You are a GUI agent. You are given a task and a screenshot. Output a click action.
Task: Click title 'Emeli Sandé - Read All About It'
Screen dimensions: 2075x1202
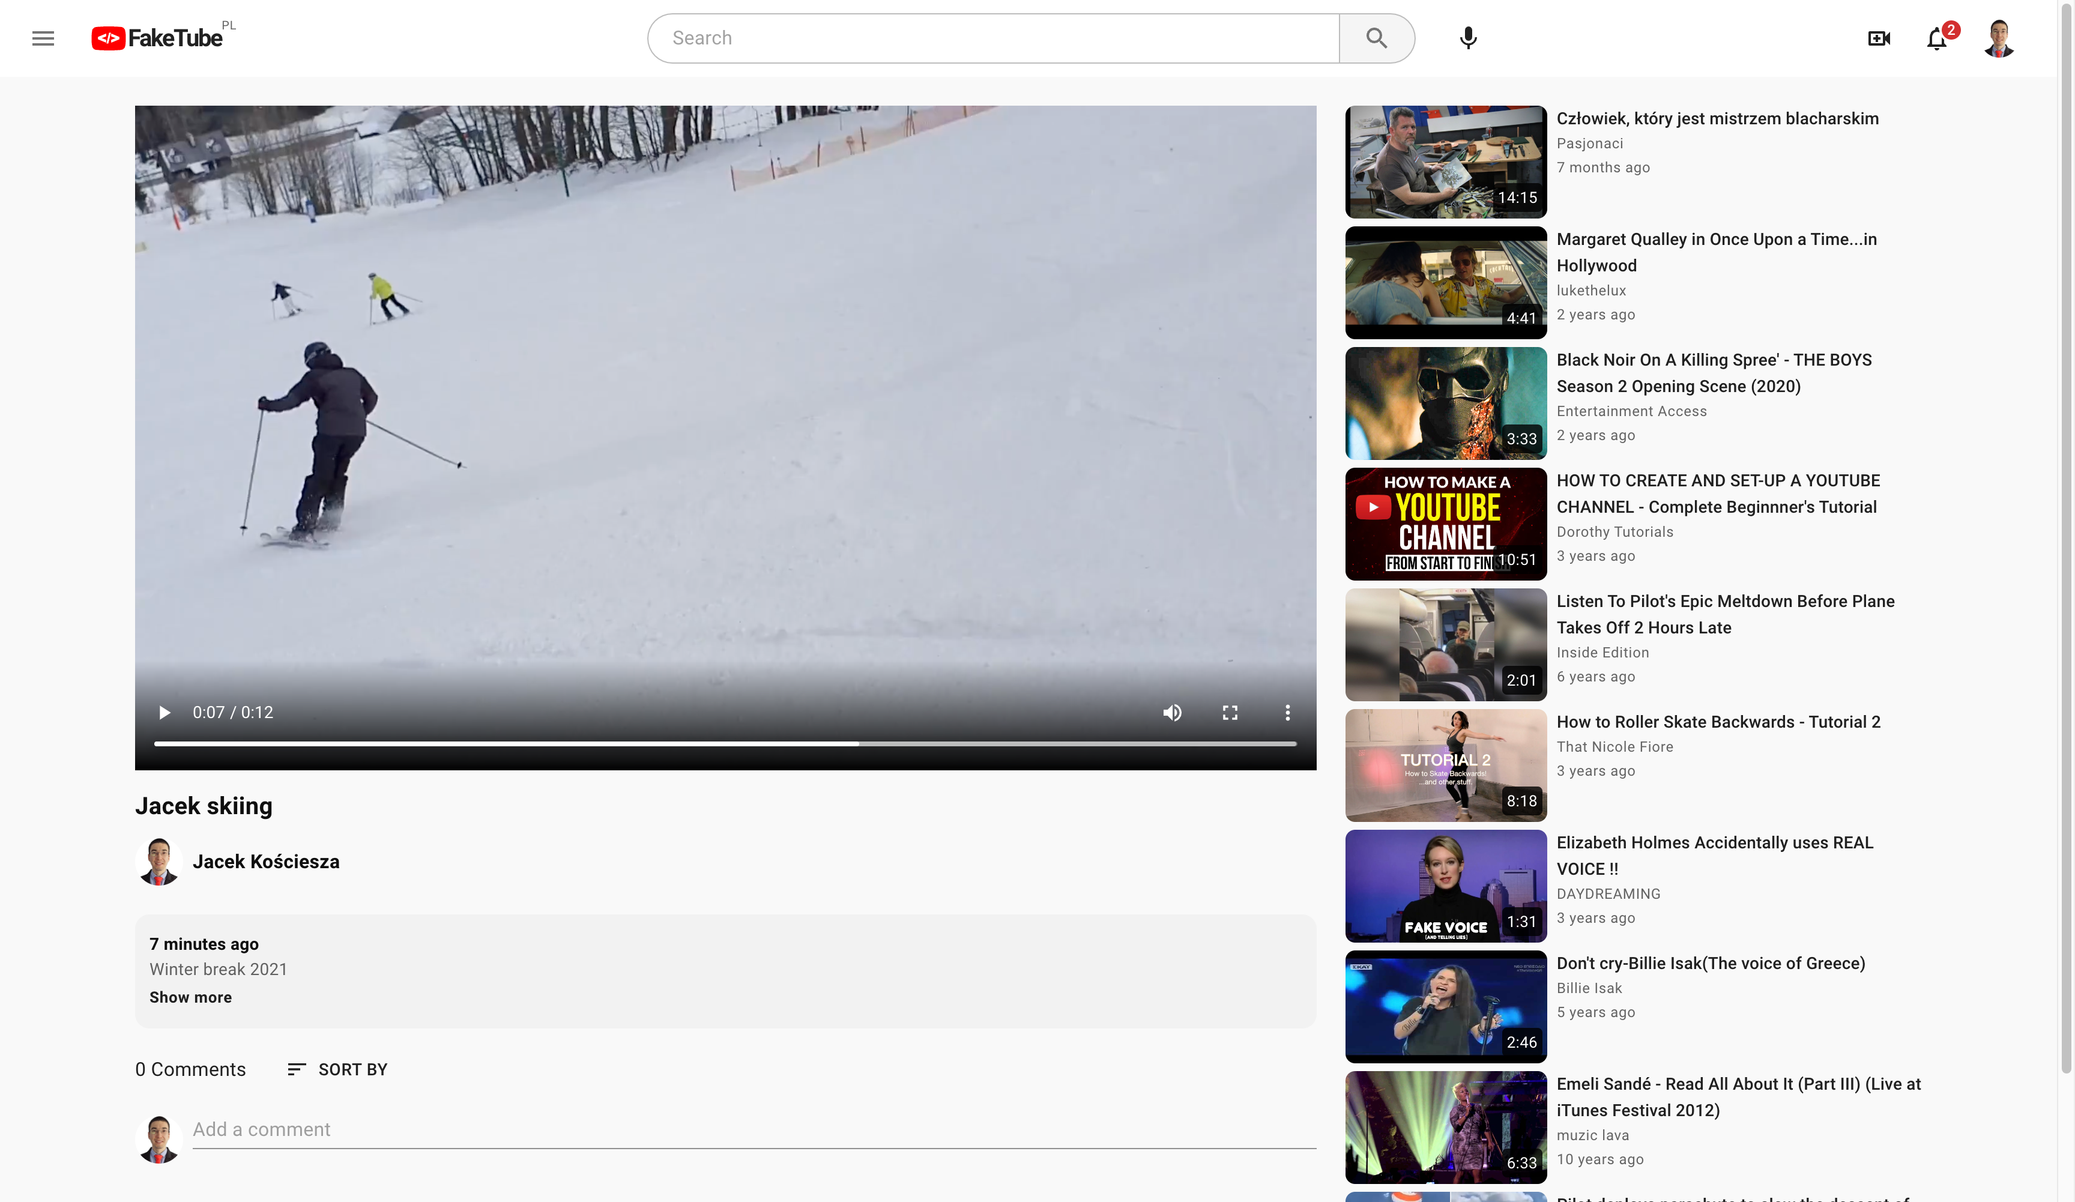pos(1739,1096)
